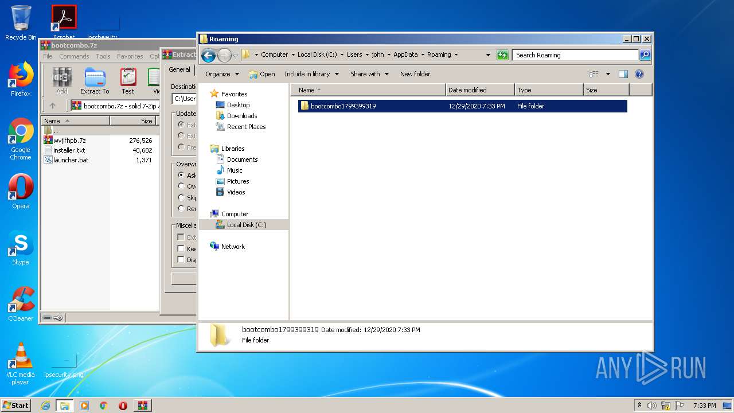The height and width of the screenshot is (413, 734).
Task: Click Test icon in WinRAR toolbar
Action: [x=128, y=80]
